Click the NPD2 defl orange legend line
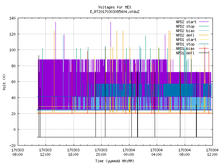 pyautogui.click(x=204, y=35)
